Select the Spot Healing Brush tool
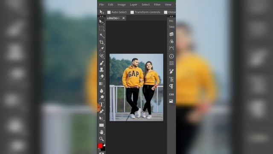Viewport: 273px width, 154px height. pyautogui.click(x=102, y=56)
